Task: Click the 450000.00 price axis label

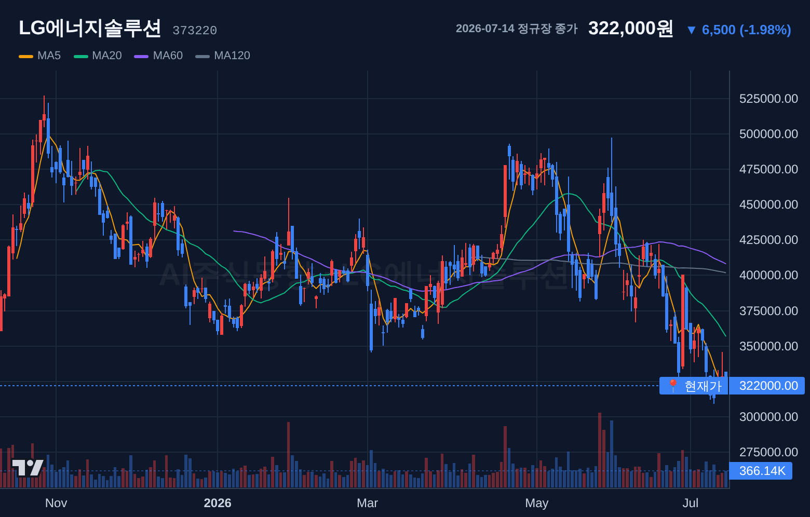Action: (x=768, y=205)
